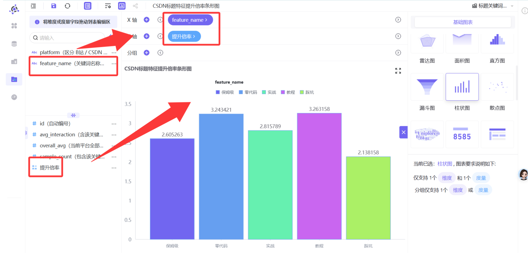Click the field search input box
528x254 pixels.
coord(67,38)
